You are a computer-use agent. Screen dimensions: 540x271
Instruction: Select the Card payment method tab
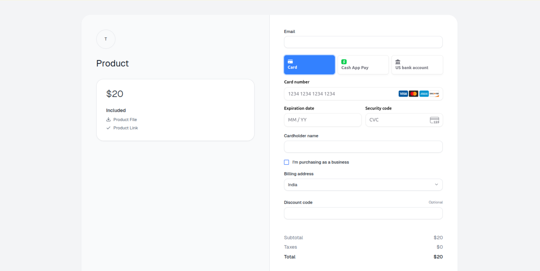[309, 65]
